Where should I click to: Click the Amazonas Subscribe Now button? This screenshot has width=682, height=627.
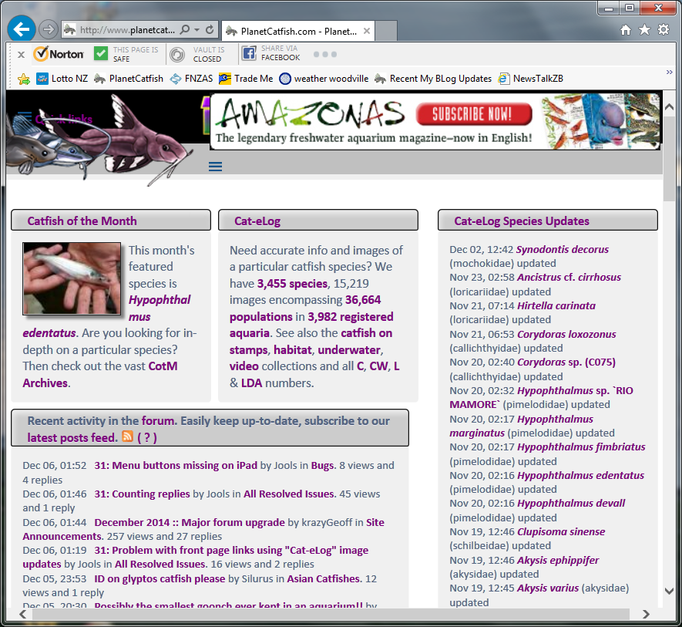[x=474, y=114]
